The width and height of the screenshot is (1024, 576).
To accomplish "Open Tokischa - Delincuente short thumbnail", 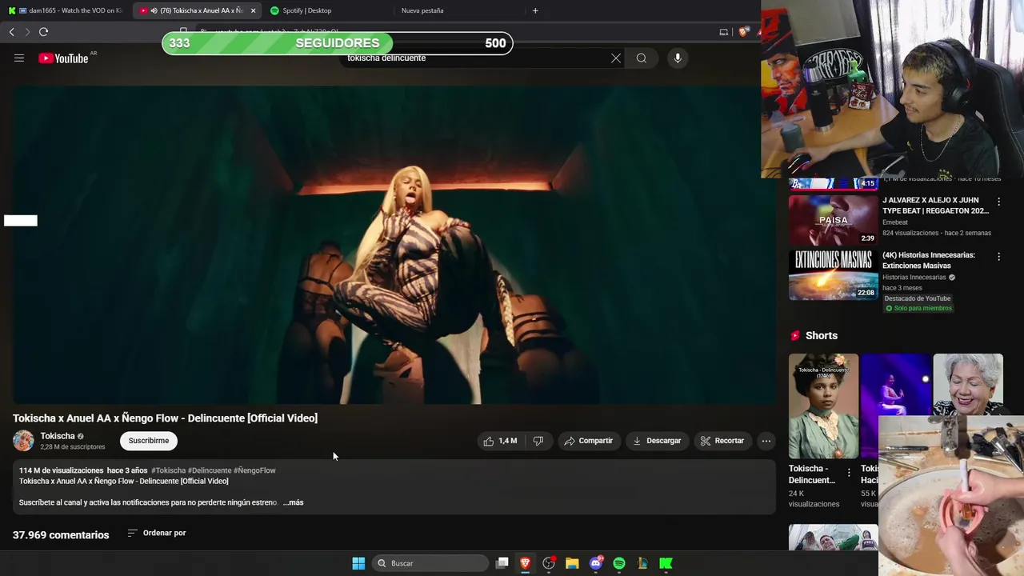I will click(x=823, y=406).
